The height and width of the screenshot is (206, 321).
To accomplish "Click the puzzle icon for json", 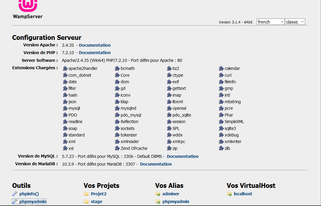I will coord(65,102).
